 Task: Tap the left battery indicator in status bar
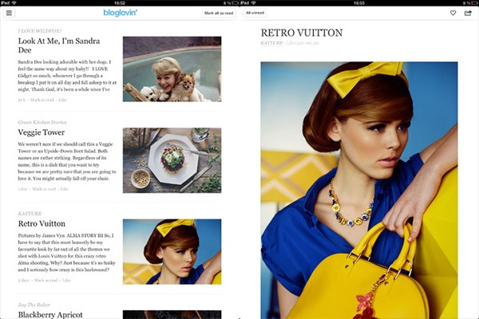click(236, 2)
